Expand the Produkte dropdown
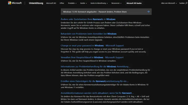Image resolution: width=188 pixels, height=105 pixels. 72,3
